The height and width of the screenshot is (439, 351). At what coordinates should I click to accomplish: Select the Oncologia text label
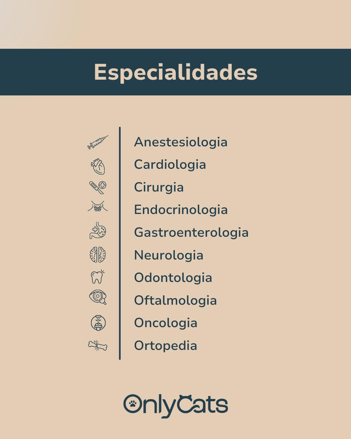tap(166, 323)
